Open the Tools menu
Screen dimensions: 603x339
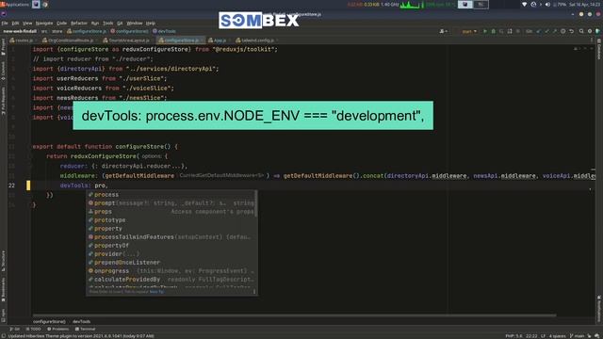point(108,23)
